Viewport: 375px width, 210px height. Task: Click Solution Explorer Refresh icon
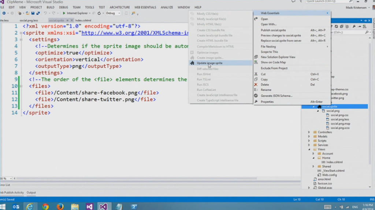(336, 27)
